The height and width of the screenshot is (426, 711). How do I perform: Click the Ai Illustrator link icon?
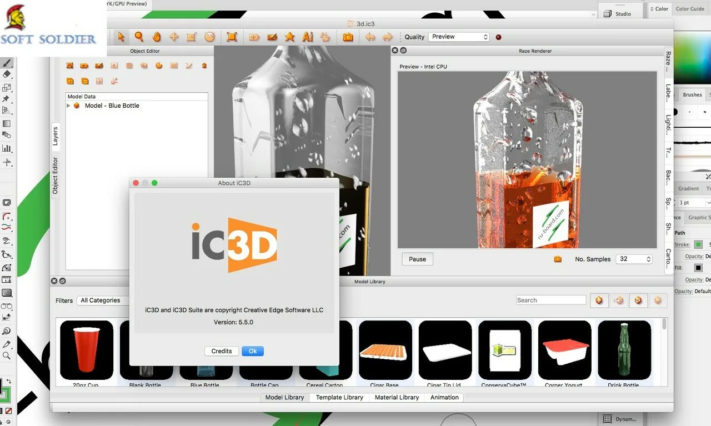(307, 37)
